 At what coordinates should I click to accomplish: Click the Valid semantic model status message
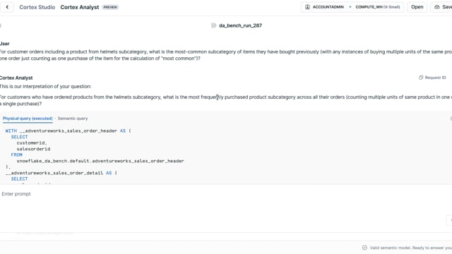pyautogui.click(x=411, y=248)
